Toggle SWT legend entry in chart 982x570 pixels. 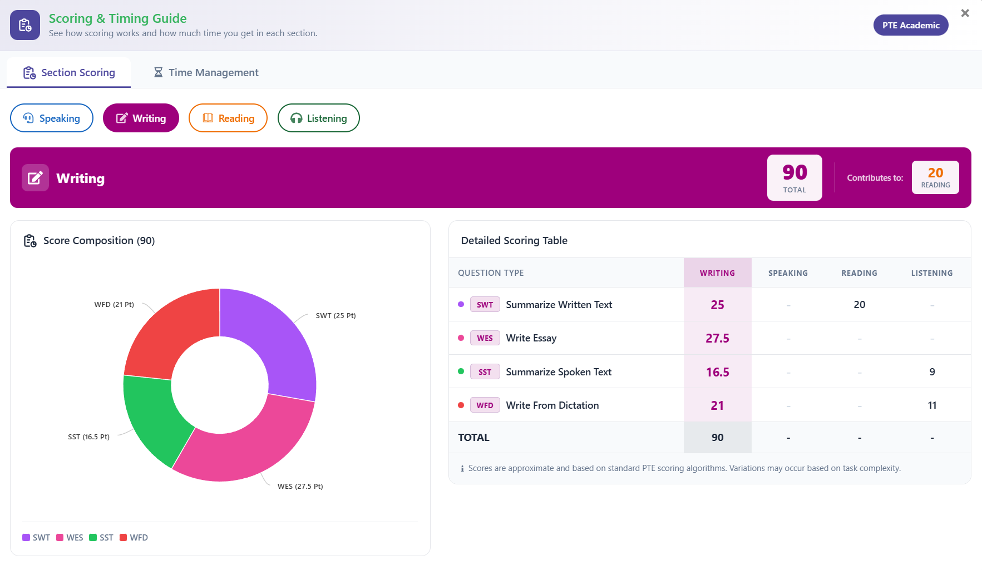[36, 538]
